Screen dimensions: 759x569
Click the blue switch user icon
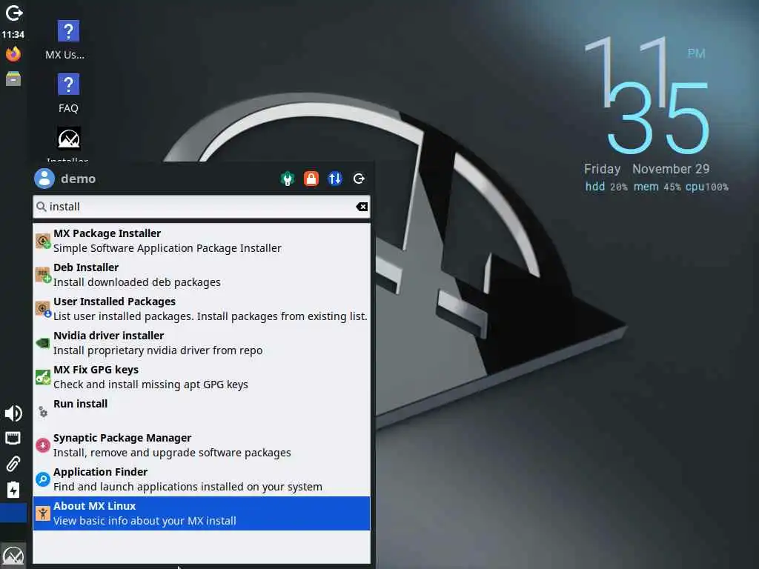click(x=335, y=179)
